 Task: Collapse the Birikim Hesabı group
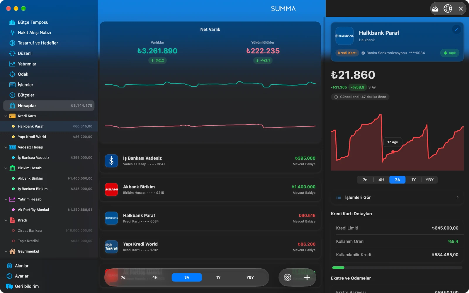point(6,168)
